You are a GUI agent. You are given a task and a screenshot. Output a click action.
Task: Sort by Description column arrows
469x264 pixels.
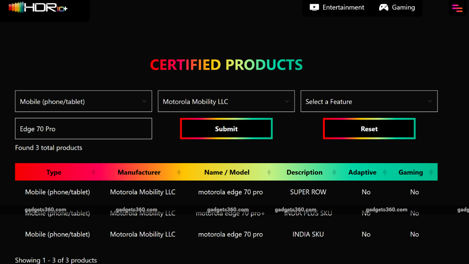click(x=334, y=172)
